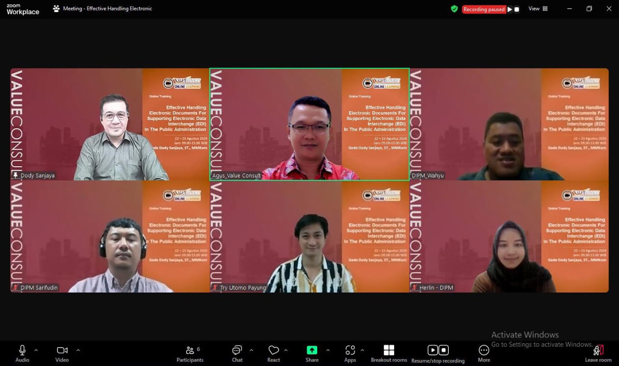Open the green encryption shield icon
This screenshot has width=619, height=366.
point(454,9)
